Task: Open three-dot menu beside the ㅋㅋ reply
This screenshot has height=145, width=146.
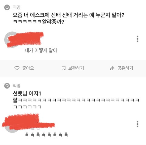Action: 137,124
